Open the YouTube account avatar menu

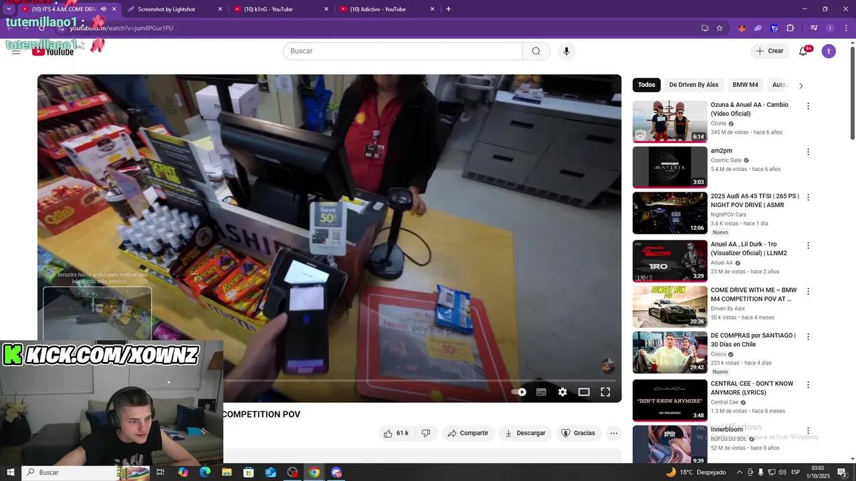[x=829, y=51]
